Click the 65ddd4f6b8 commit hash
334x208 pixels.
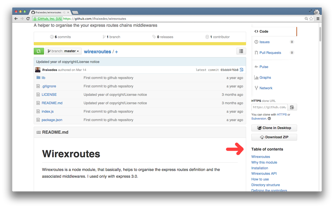click(229, 70)
